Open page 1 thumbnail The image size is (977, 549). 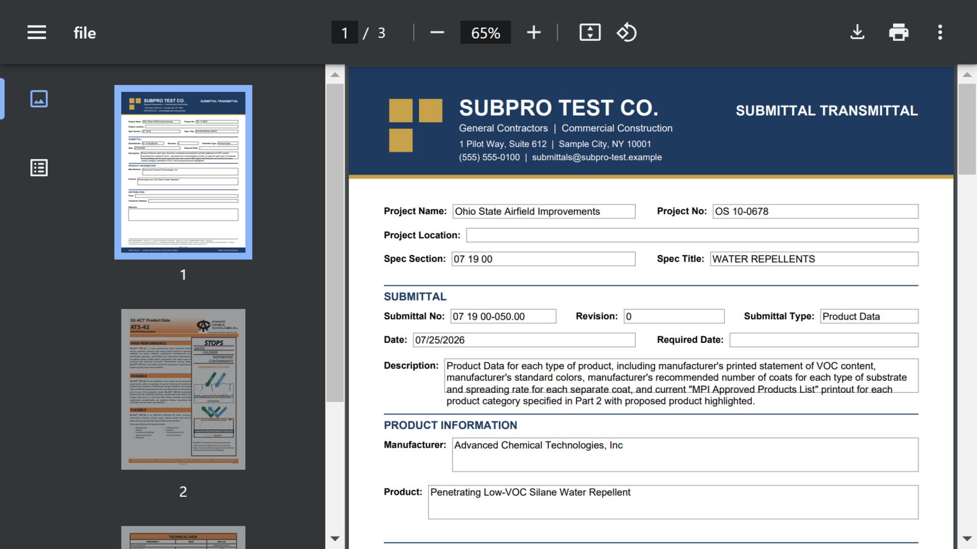(183, 172)
